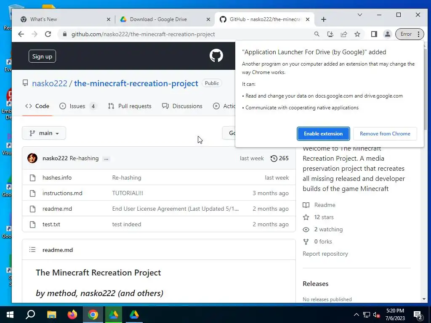The width and height of the screenshot is (431, 323).
Task: Click Report repository link
Action: [x=325, y=254]
